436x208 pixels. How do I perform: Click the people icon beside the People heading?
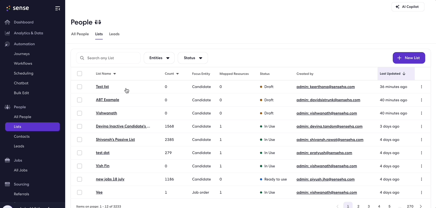click(x=98, y=22)
